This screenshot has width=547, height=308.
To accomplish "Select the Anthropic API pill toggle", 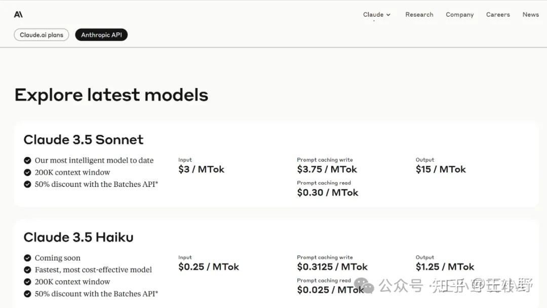I will click(x=101, y=35).
